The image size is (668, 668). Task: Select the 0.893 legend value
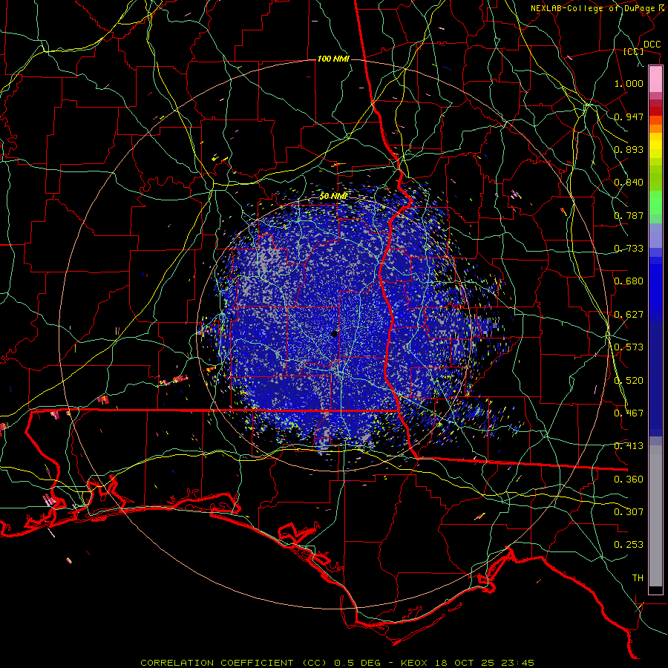[629, 149]
